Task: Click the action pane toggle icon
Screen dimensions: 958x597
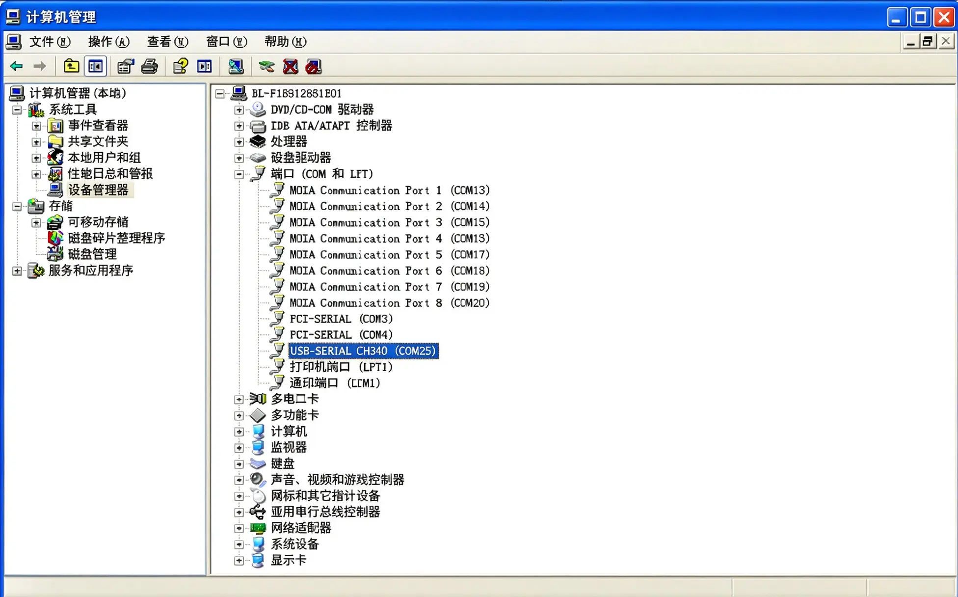Action: 204,66
